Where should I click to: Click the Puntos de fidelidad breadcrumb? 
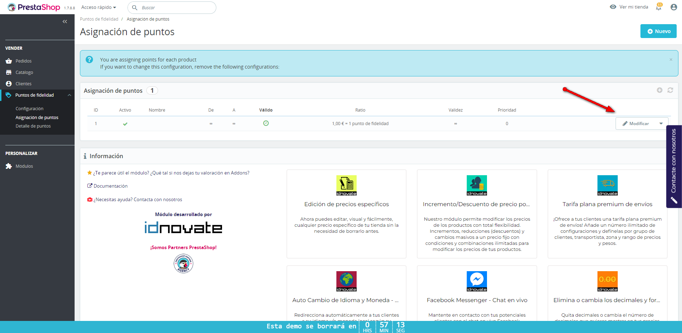(99, 19)
